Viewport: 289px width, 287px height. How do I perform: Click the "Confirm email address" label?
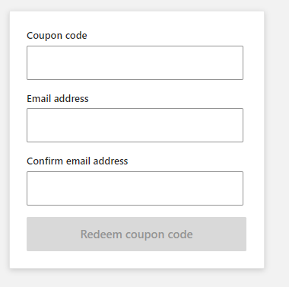point(77,161)
